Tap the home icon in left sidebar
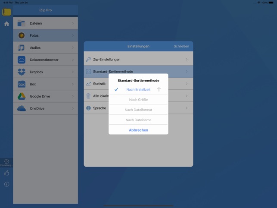 coord(6,24)
